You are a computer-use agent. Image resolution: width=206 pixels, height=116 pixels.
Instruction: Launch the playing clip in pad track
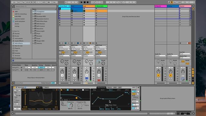(x=84, y=11)
